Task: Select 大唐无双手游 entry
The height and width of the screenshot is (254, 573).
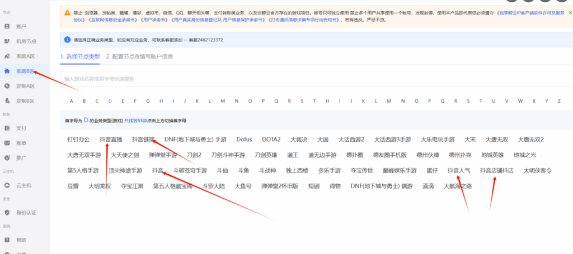Action: (84, 155)
